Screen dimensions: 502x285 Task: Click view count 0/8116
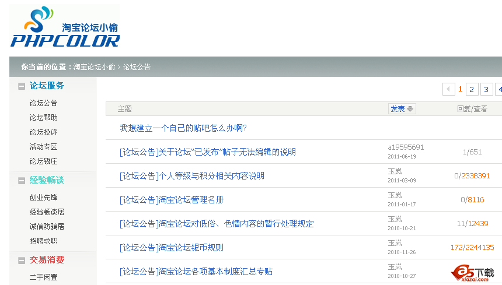coord(472,200)
